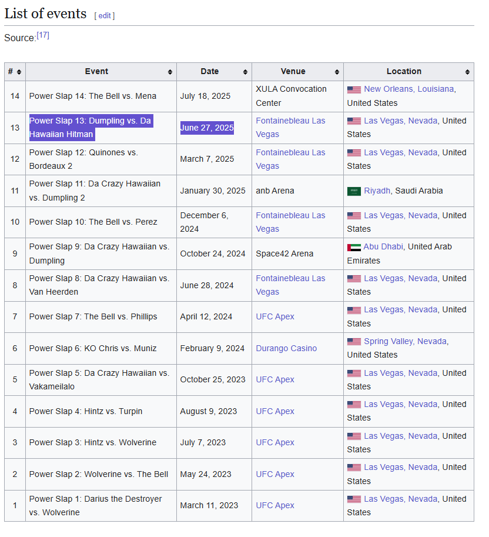Screen dimensions: 489x537
Task: Open Las Vegas, Nevada link in row 2
Action: coord(401,468)
